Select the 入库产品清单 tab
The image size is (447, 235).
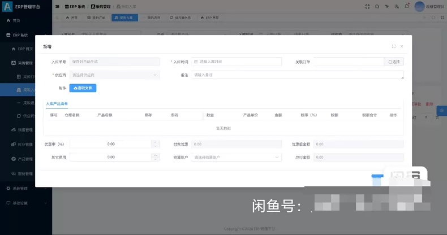pos(57,104)
